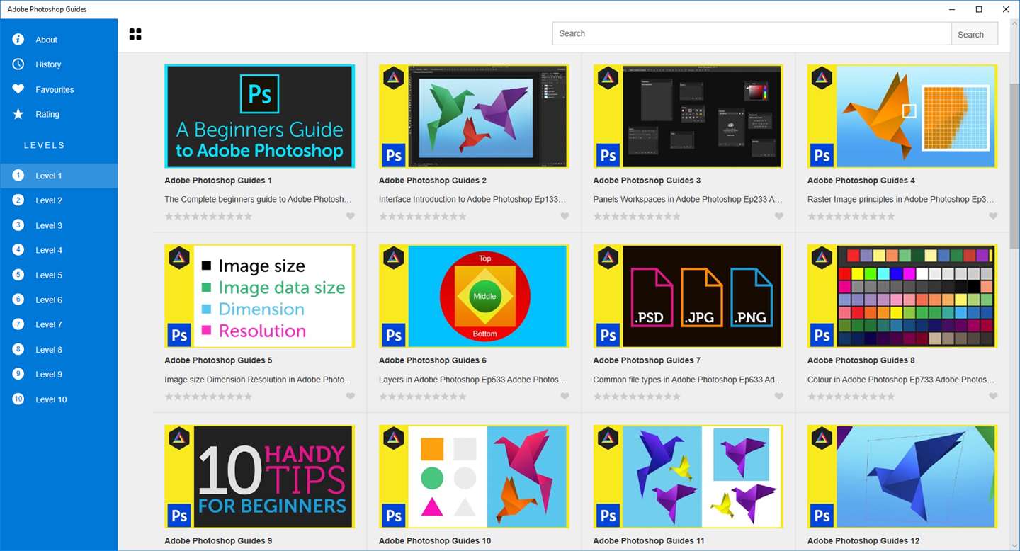Favourite Adobe Photoshop Guides 4 with heart
The height and width of the screenshot is (551, 1020).
993,216
